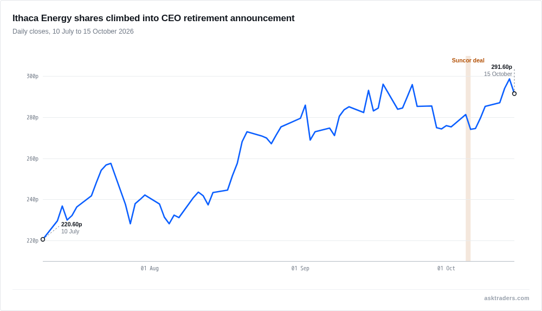Click the chart title about CEO retirement

(153, 18)
